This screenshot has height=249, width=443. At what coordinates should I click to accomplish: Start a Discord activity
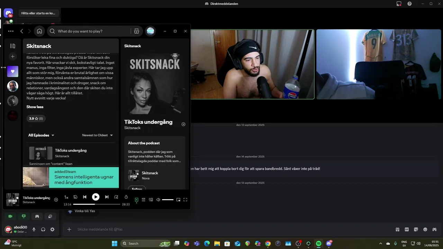[x=37, y=216]
